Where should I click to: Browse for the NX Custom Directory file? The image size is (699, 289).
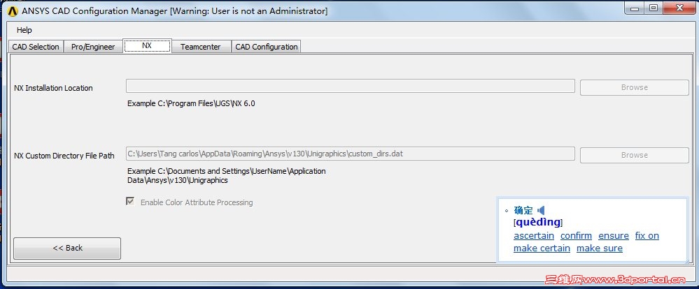pos(634,155)
